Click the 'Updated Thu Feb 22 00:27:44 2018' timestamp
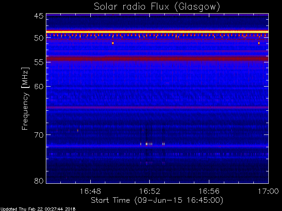Image resolution: width=282 pixels, height=211 pixels. click(38, 209)
